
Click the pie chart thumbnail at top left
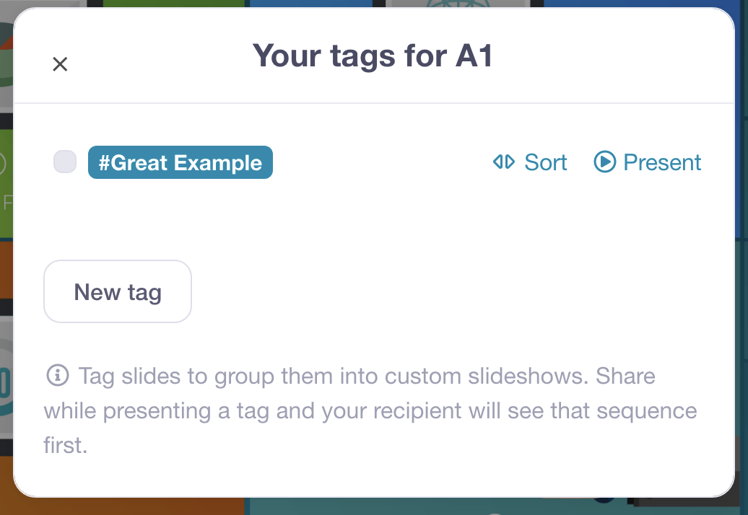point(6,58)
